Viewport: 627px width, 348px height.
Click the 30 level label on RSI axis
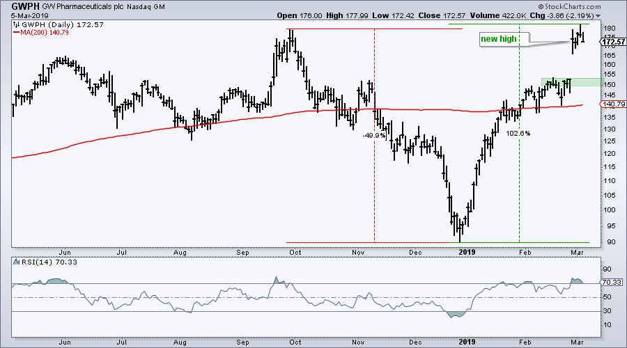point(607,311)
